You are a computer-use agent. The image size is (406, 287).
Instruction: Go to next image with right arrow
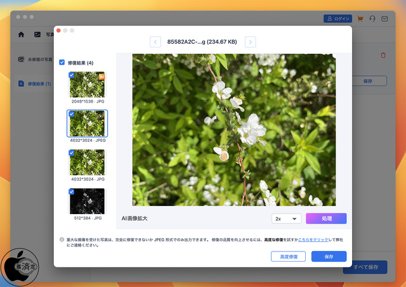point(251,42)
